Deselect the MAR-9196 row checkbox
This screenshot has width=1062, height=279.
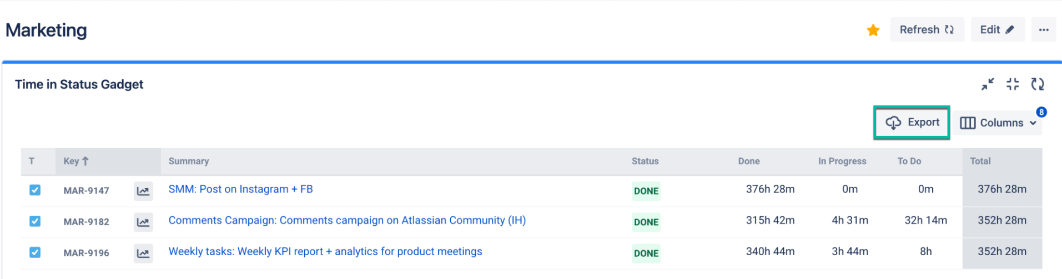(35, 252)
